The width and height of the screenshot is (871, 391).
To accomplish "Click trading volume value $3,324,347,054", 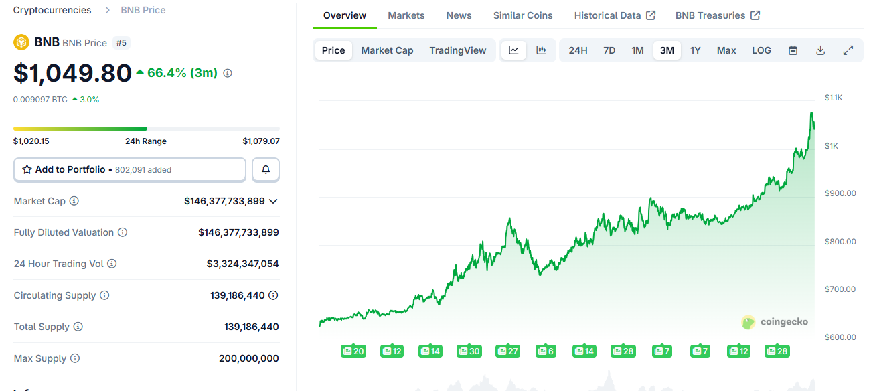I will 242,264.
